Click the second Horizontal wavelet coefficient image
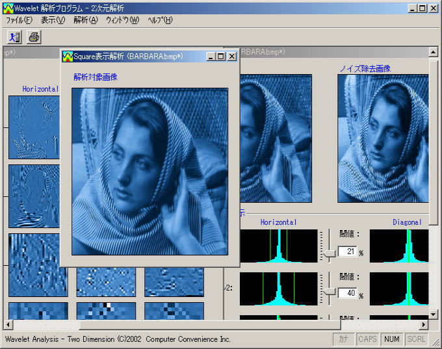Viewport: 442px width, 349px height. [x=34, y=196]
